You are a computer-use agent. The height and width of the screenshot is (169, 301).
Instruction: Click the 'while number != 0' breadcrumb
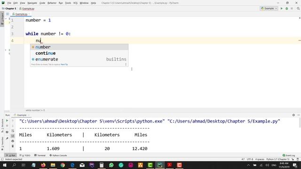pyautogui.click(x=35, y=110)
